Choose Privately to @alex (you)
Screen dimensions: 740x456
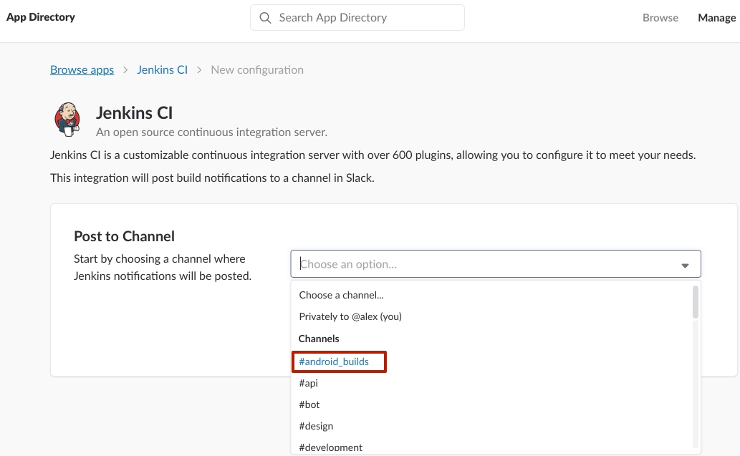coord(350,316)
